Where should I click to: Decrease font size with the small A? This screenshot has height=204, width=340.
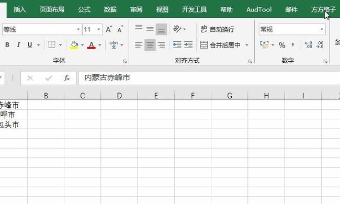[x=120, y=29]
